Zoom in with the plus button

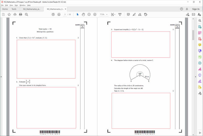(95, 14)
